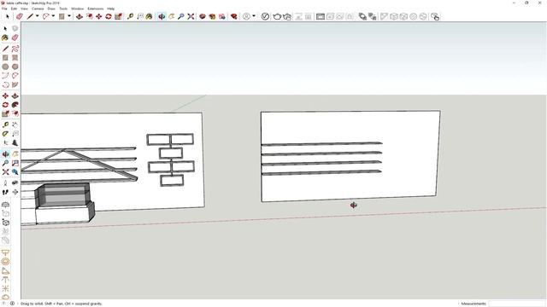This screenshot has height=307, width=547.
Task: Select the Circle tool in left toolbar
Action: click(5, 67)
